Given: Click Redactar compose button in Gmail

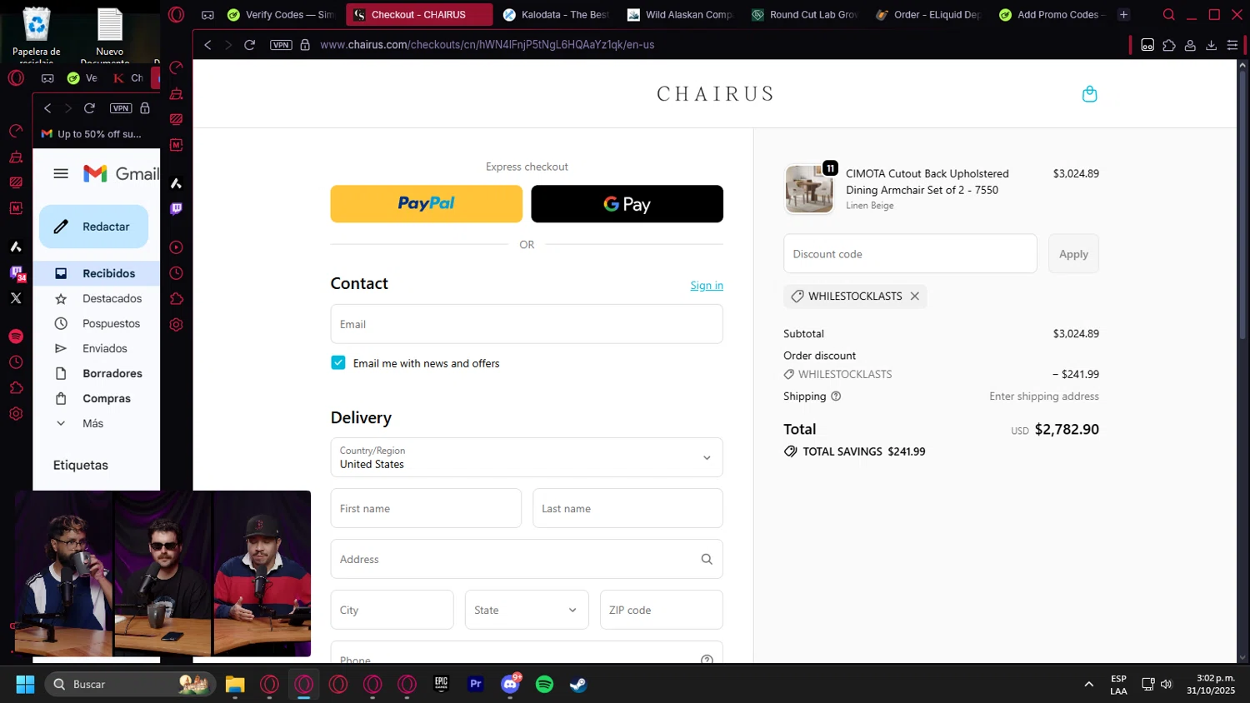Looking at the screenshot, I should pos(93,227).
